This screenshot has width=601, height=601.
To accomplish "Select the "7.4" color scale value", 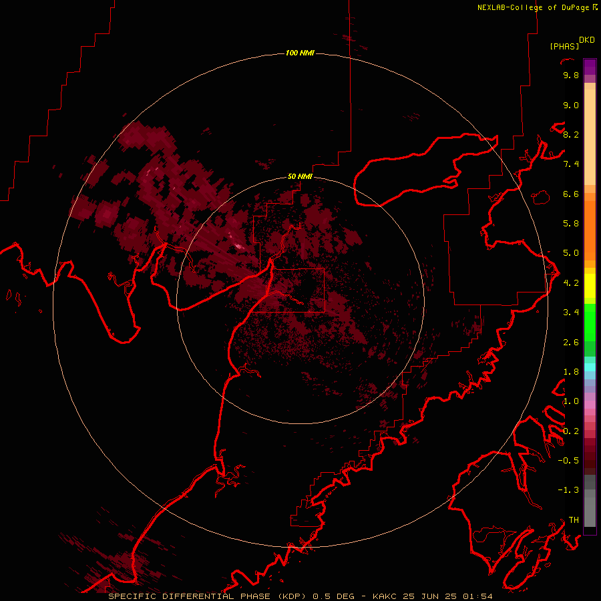I will [571, 164].
